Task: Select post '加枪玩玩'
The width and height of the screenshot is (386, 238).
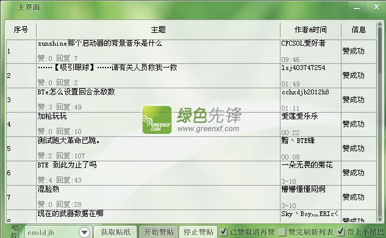Action: [x=52, y=116]
